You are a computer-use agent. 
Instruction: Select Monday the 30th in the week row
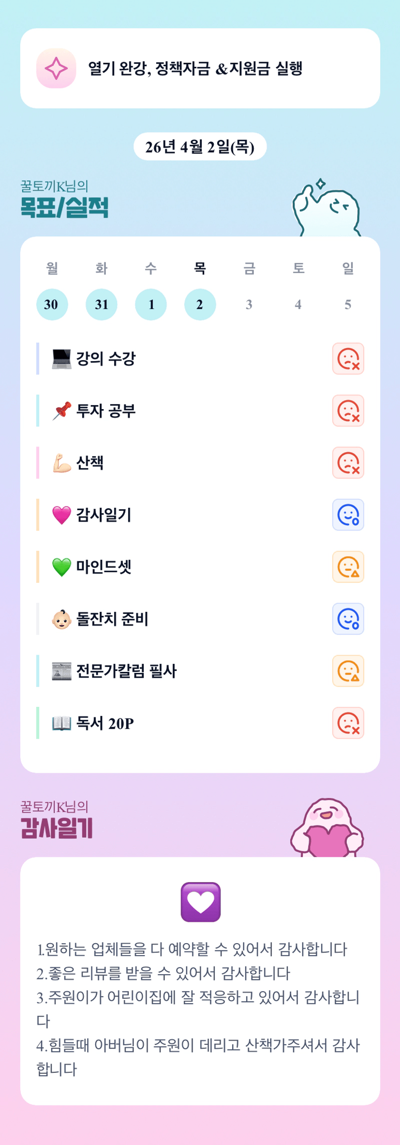pos(52,305)
